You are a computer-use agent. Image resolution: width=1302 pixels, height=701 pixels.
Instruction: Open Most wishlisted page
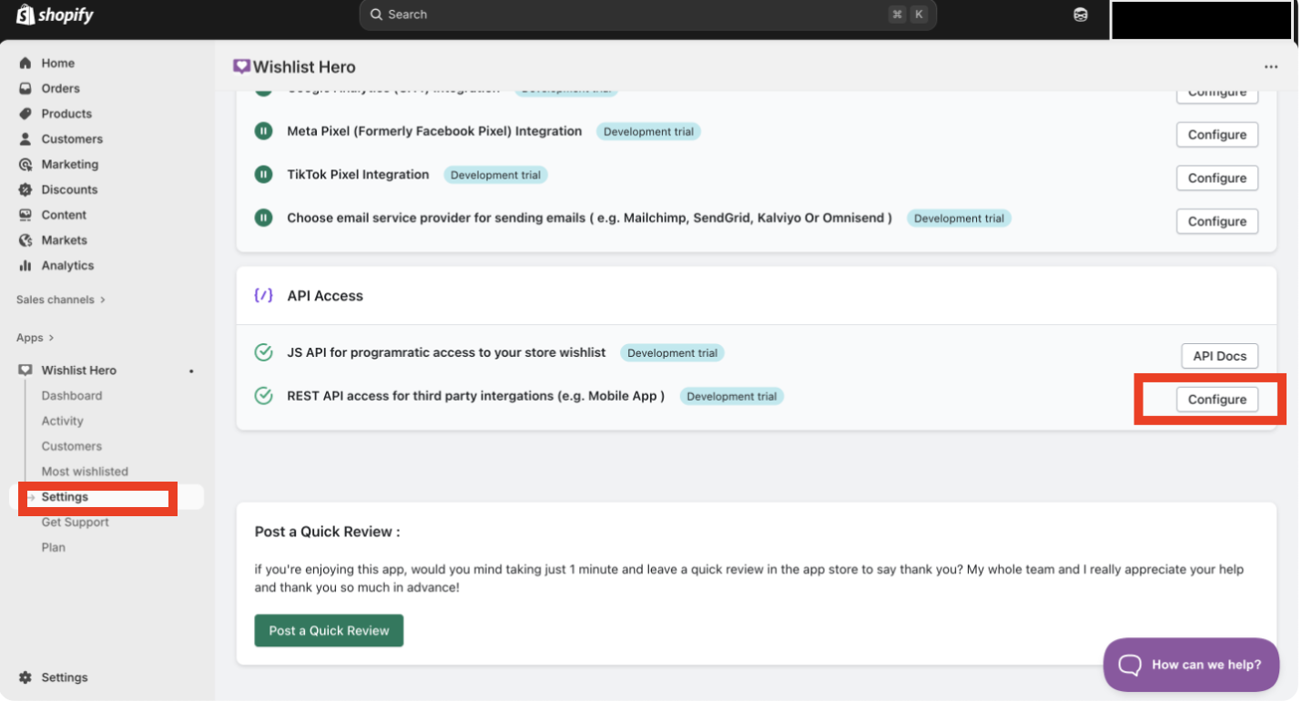[x=85, y=472]
